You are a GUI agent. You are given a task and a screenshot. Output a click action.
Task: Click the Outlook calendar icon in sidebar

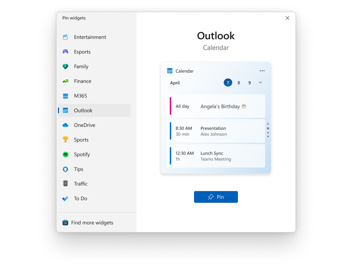(x=65, y=110)
